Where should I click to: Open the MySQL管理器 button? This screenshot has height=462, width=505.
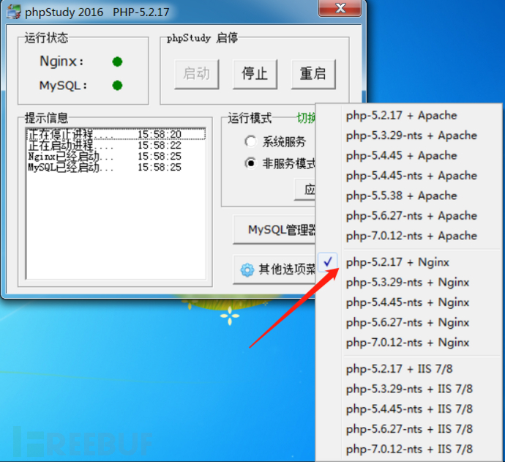tap(274, 230)
